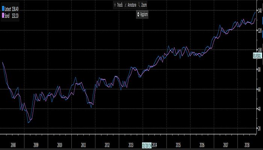
Task: Click the 2011 year label on axis
Action: [x=83, y=144]
